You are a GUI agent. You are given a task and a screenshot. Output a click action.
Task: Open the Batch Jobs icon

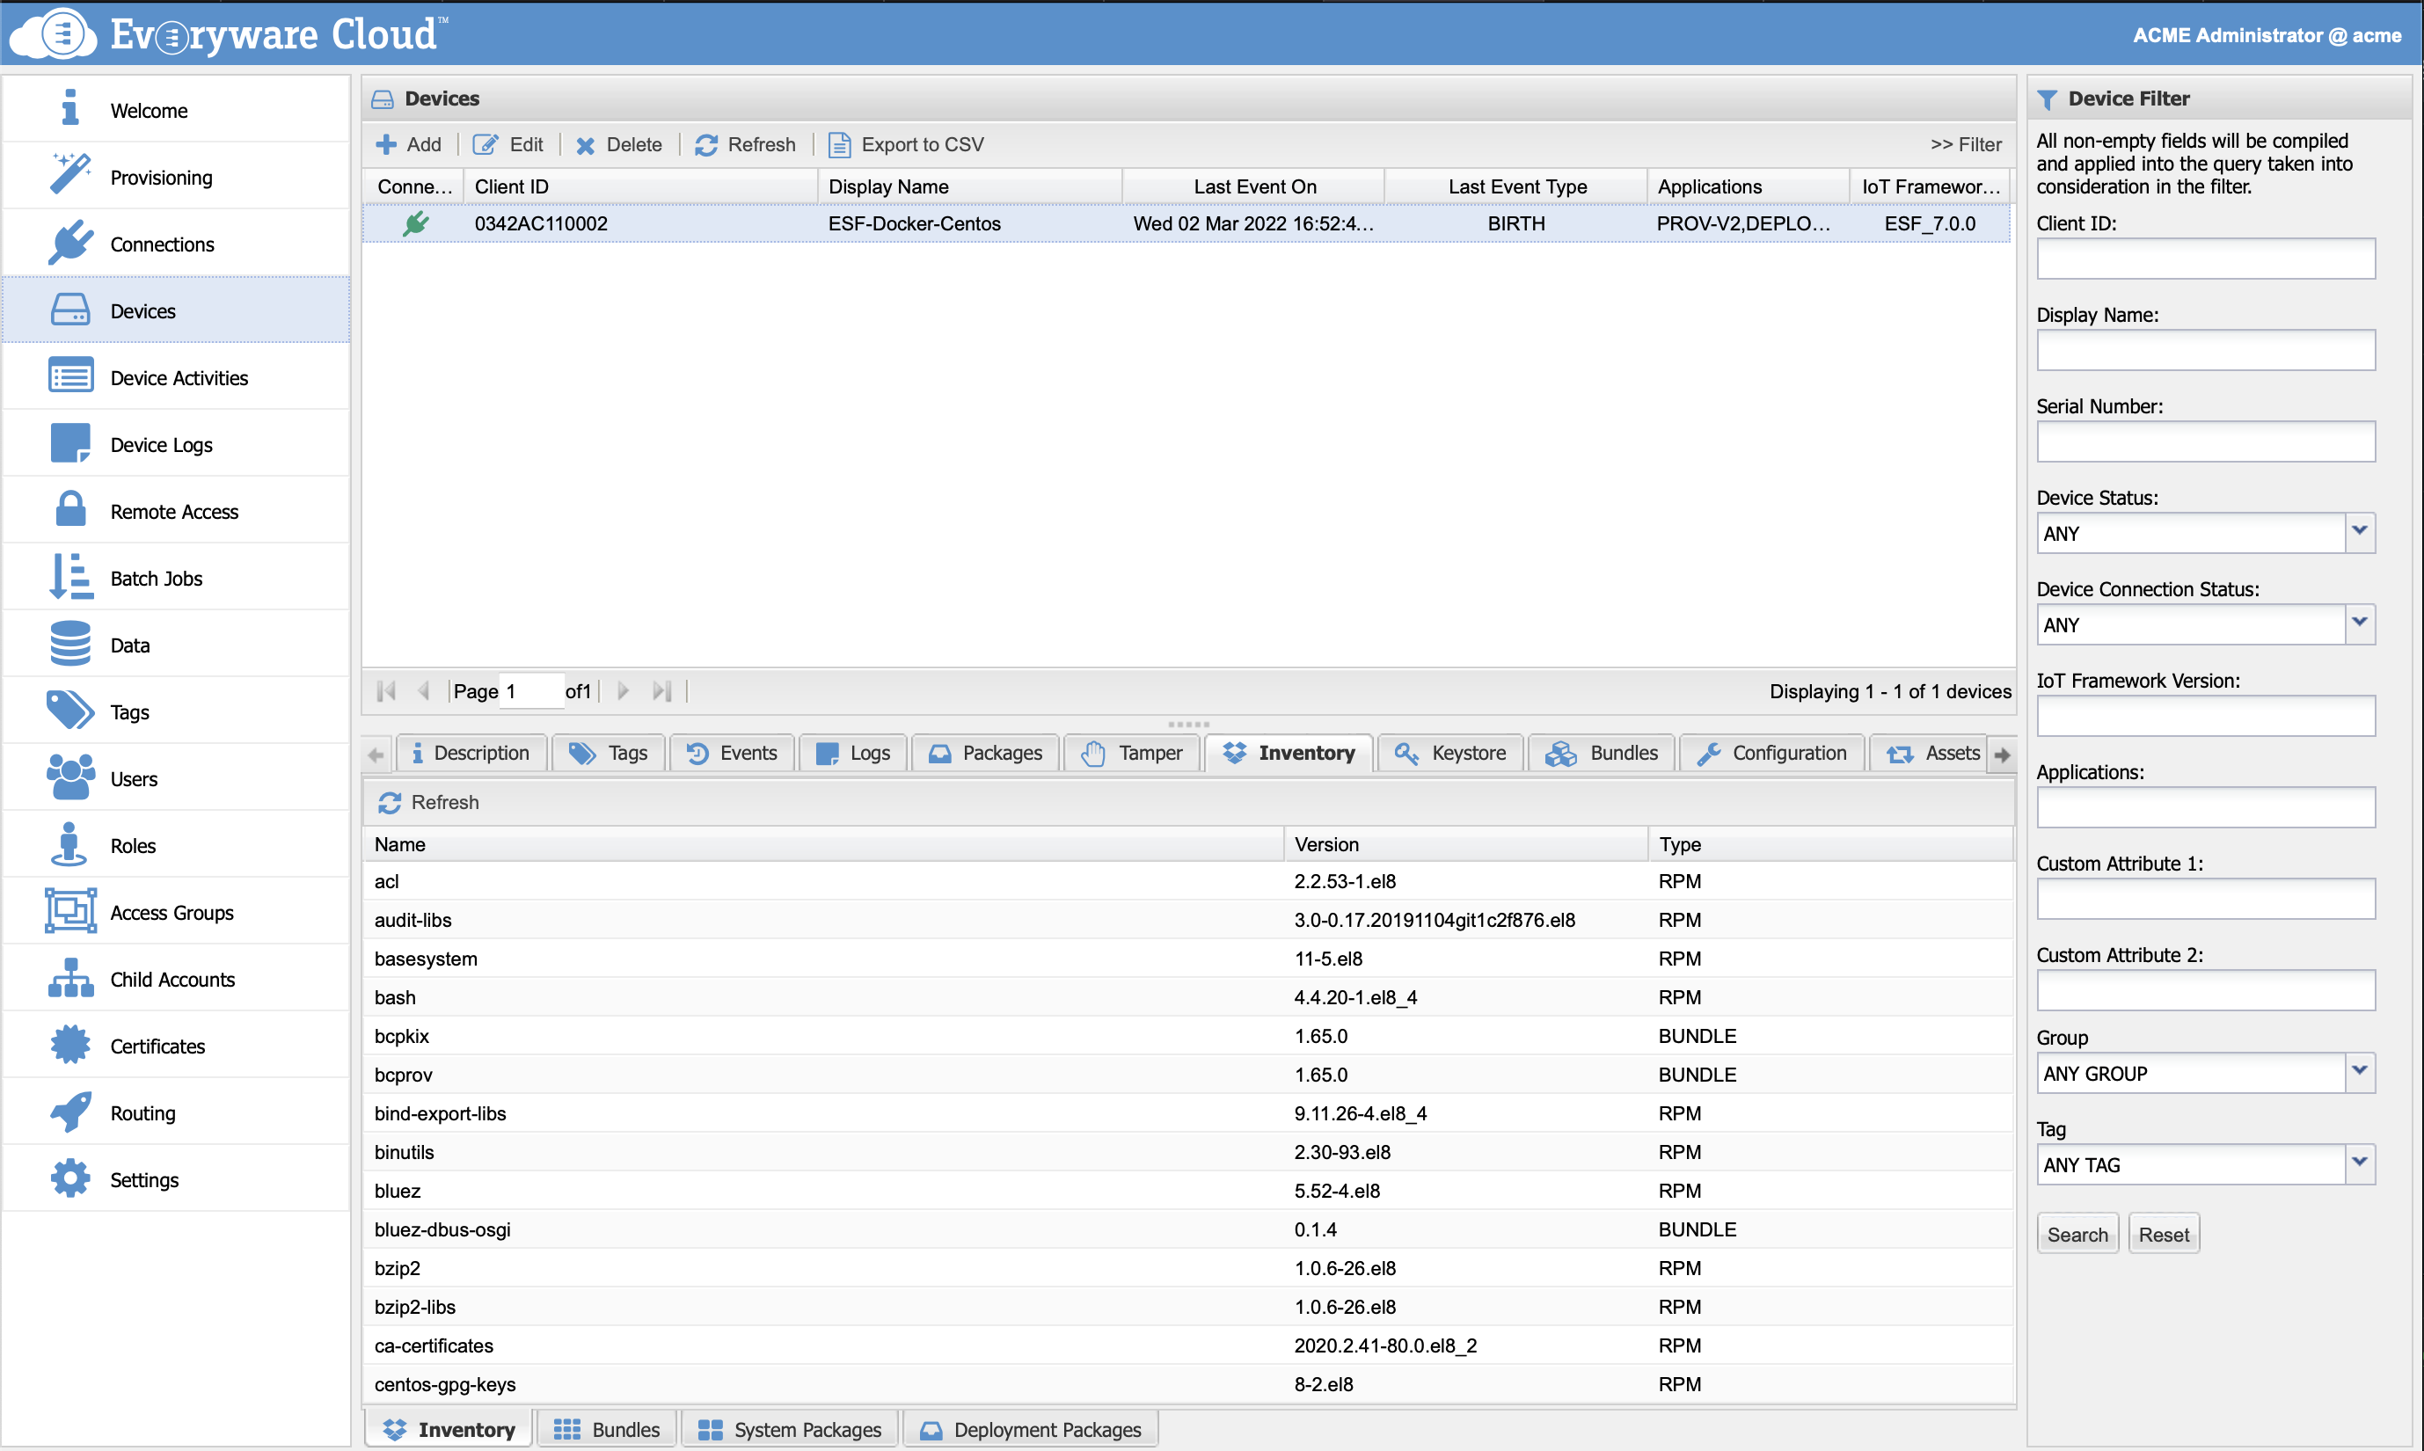(x=69, y=577)
